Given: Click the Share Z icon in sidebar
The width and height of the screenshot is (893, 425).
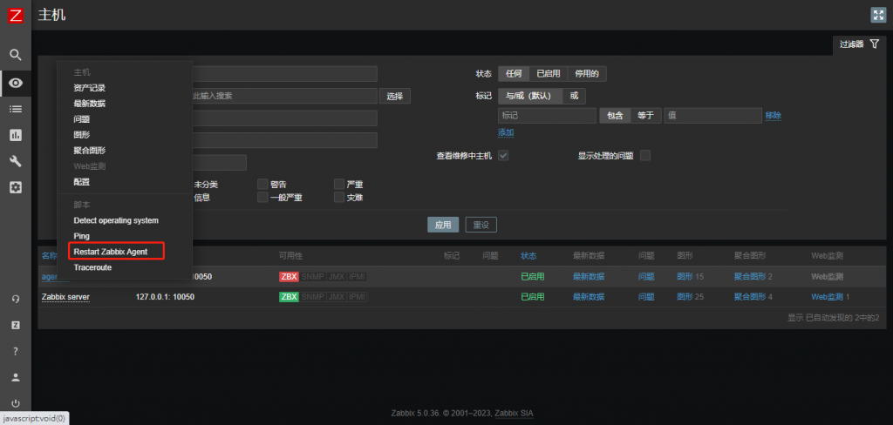Looking at the screenshot, I should pos(16,325).
